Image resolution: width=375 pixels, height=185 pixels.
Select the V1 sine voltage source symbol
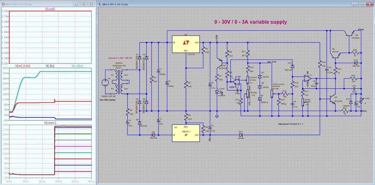tap(105, 83)
